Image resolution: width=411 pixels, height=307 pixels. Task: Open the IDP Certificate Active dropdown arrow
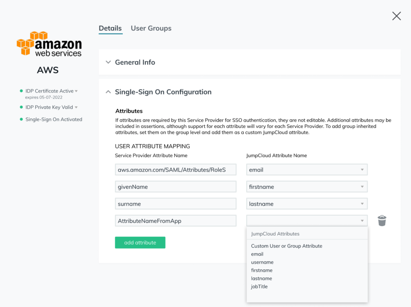[x=76, y=91]
